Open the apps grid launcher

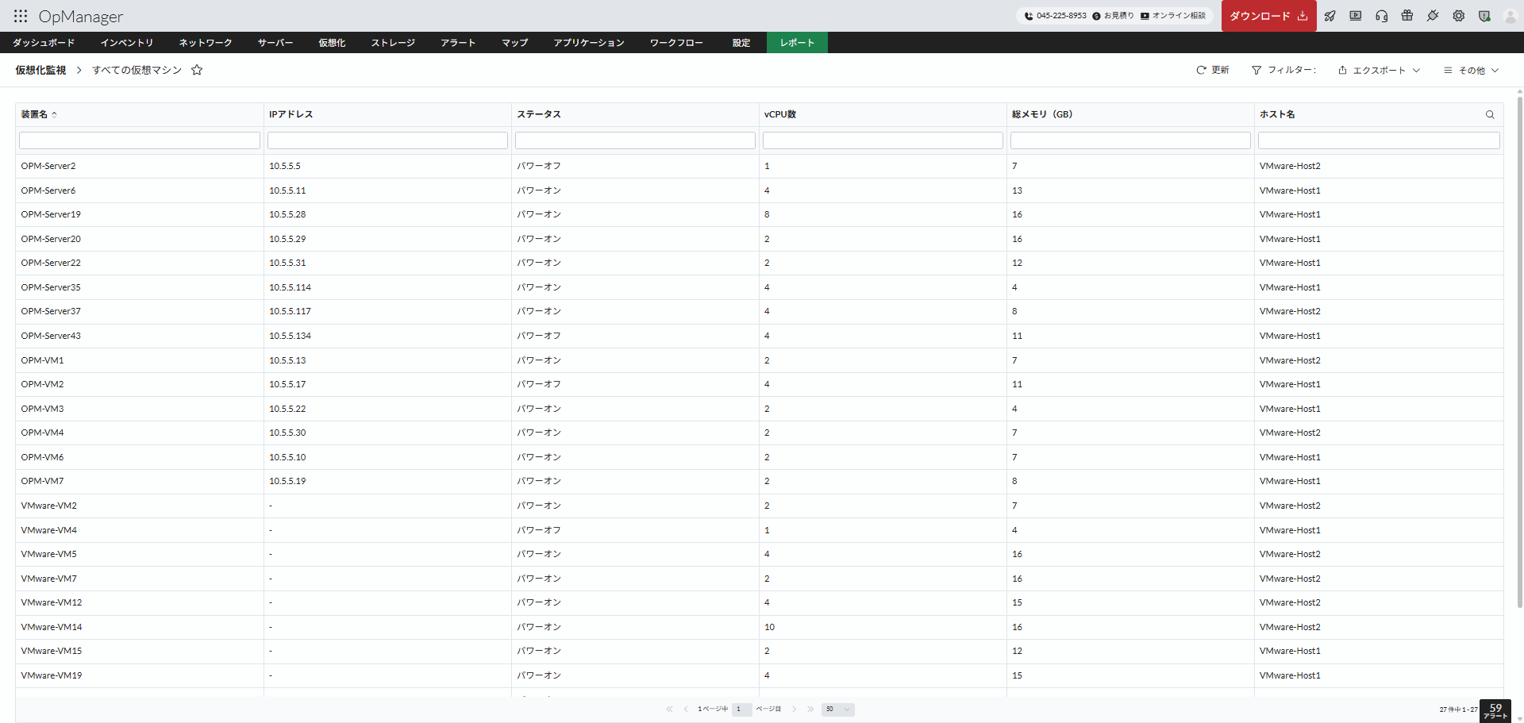click(21, 16)
